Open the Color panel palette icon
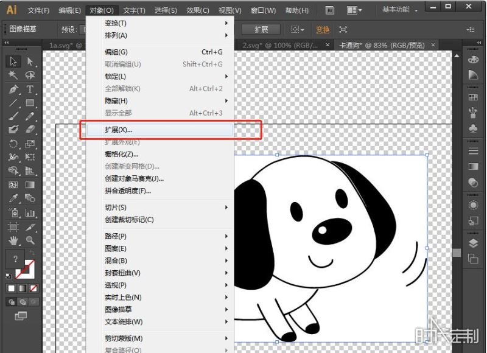487x353 pixels. pyautogui.click(x=473, y=60)
